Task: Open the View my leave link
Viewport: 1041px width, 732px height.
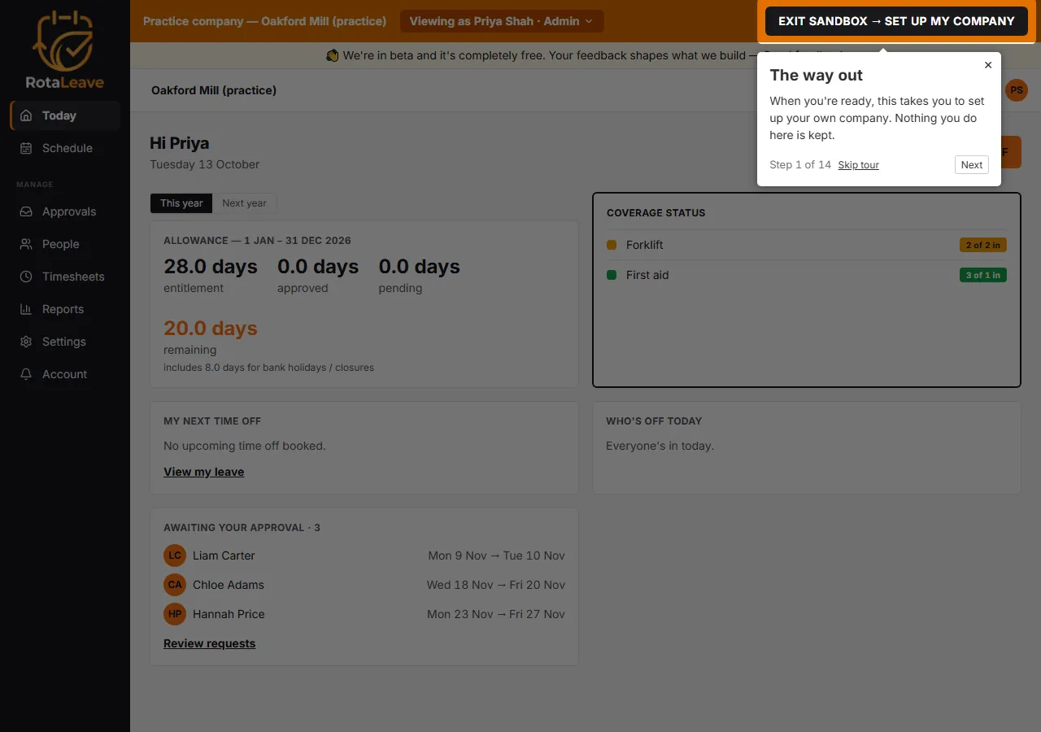Action: (204, 472)
